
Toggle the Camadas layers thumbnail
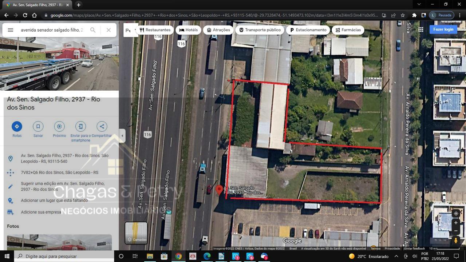point(136,233)
